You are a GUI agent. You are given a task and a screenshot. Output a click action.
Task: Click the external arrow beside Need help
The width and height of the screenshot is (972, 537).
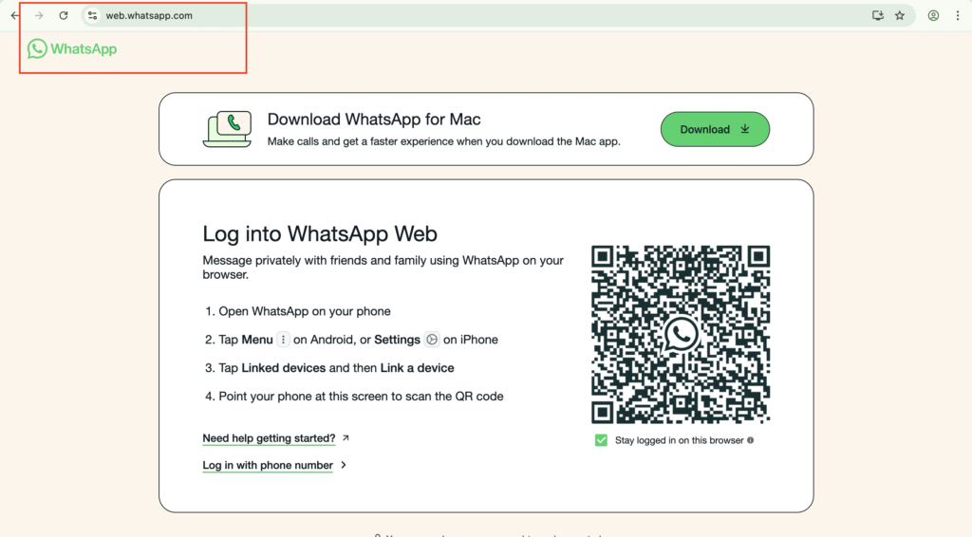pyautogui.click(x=346, y=438)
